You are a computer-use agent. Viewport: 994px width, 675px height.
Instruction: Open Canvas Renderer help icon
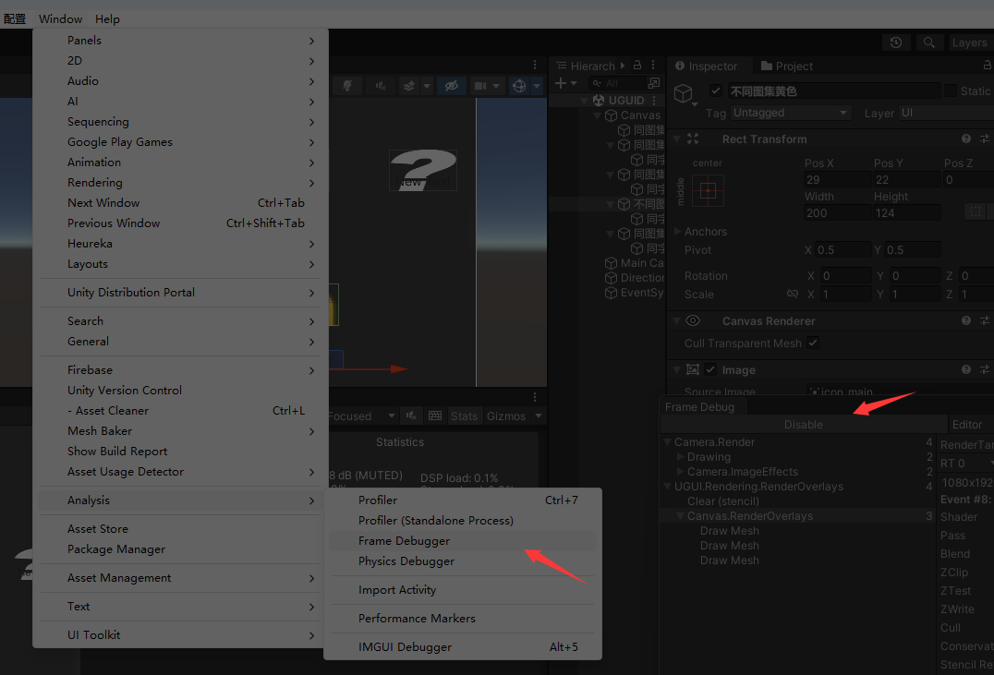click(x=966, y=320)
